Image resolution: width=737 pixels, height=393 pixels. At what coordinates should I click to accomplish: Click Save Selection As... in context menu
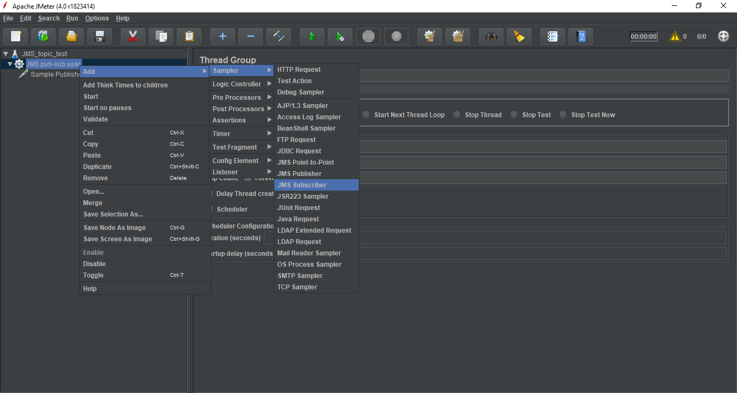113,214
